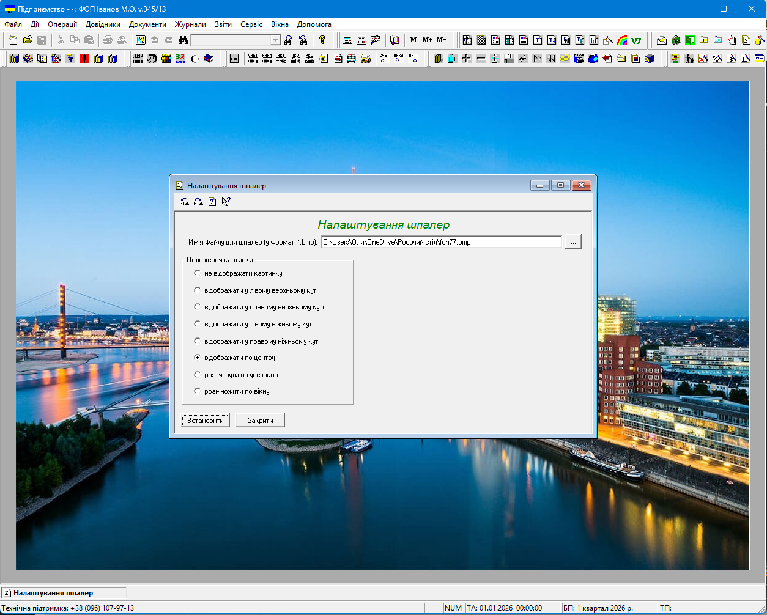Open the calculator icon in toolbar
The height and width of the screenshot is (615, 767).
coord(347,40)
